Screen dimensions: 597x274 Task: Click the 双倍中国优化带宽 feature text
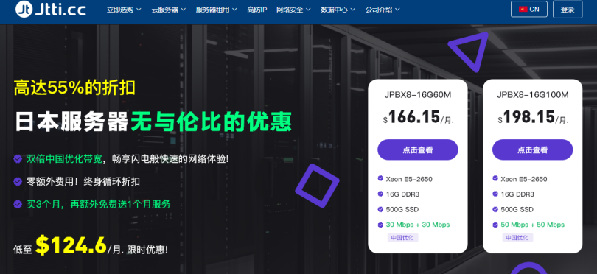click(x=64, y=158)
